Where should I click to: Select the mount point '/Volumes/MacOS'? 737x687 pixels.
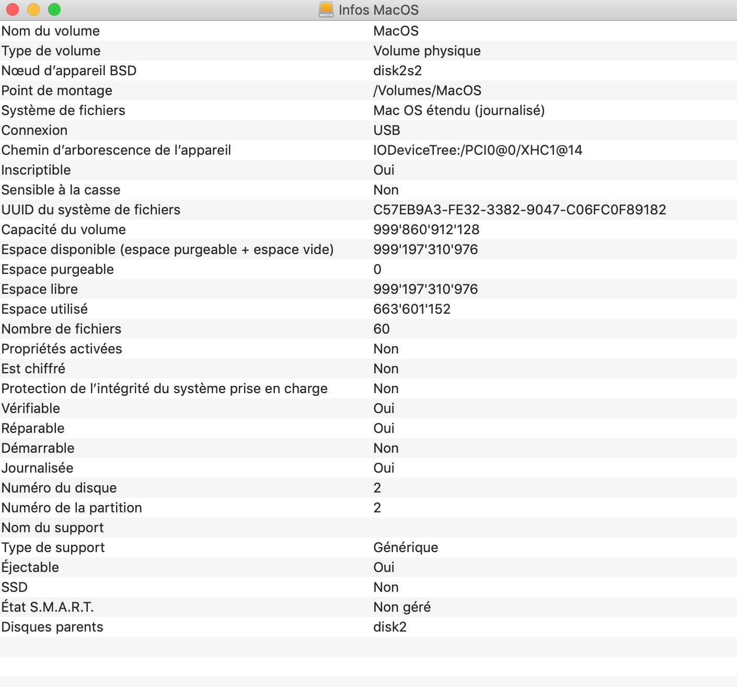(428, 90)
